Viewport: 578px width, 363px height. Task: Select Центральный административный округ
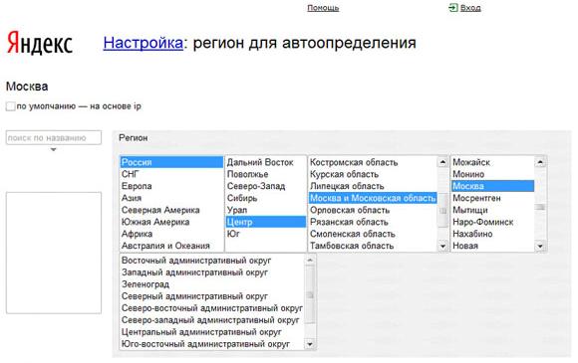[x=212, y=332]
